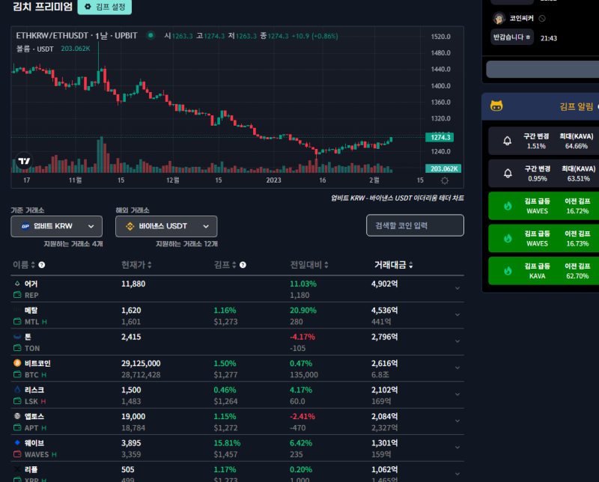This screenshot has width=599, height=482.
Task: Click the -4.17% change value for 톤
Action: [x=302, y=337]
